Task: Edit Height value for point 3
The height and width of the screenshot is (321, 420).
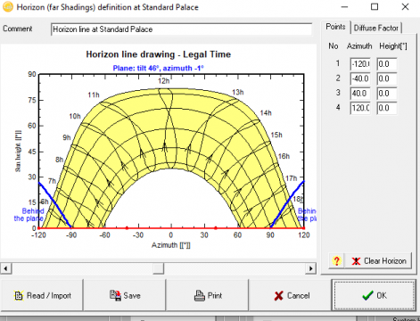Action: (x=387, y=94)
